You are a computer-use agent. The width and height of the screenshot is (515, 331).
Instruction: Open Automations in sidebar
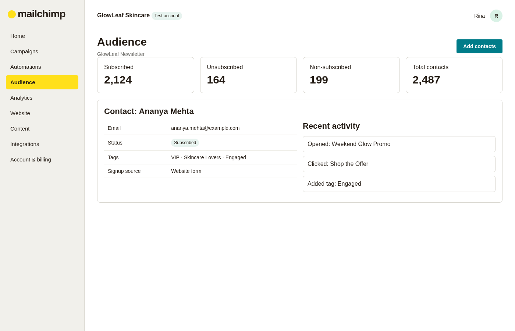pyautogui.click(x=42, y=67)
